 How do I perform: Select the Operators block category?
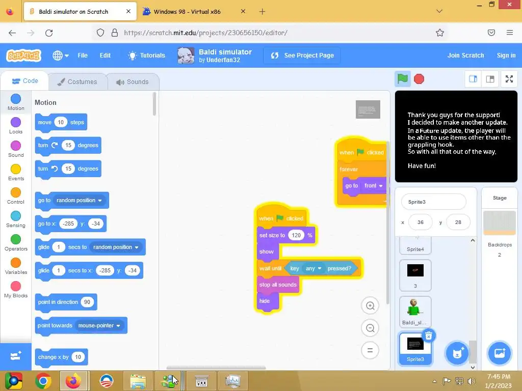[16, 243]
